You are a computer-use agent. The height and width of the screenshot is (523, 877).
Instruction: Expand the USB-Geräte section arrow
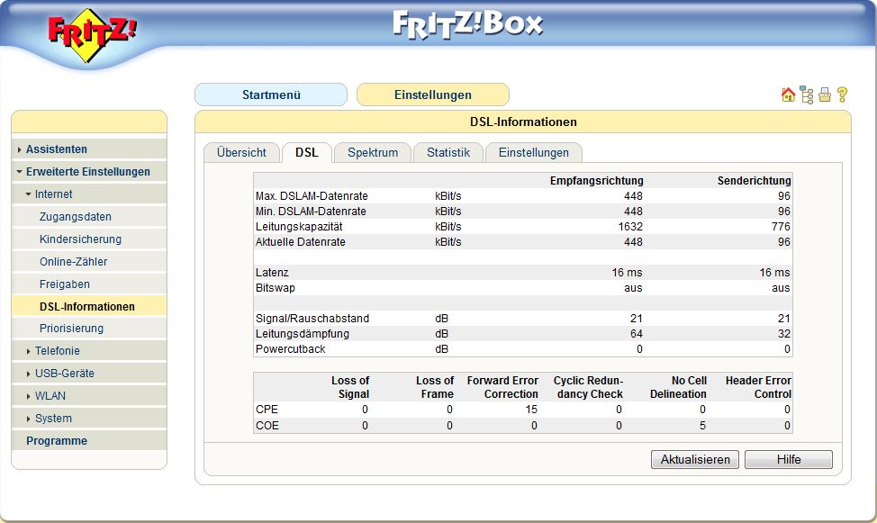click(29, 374)
